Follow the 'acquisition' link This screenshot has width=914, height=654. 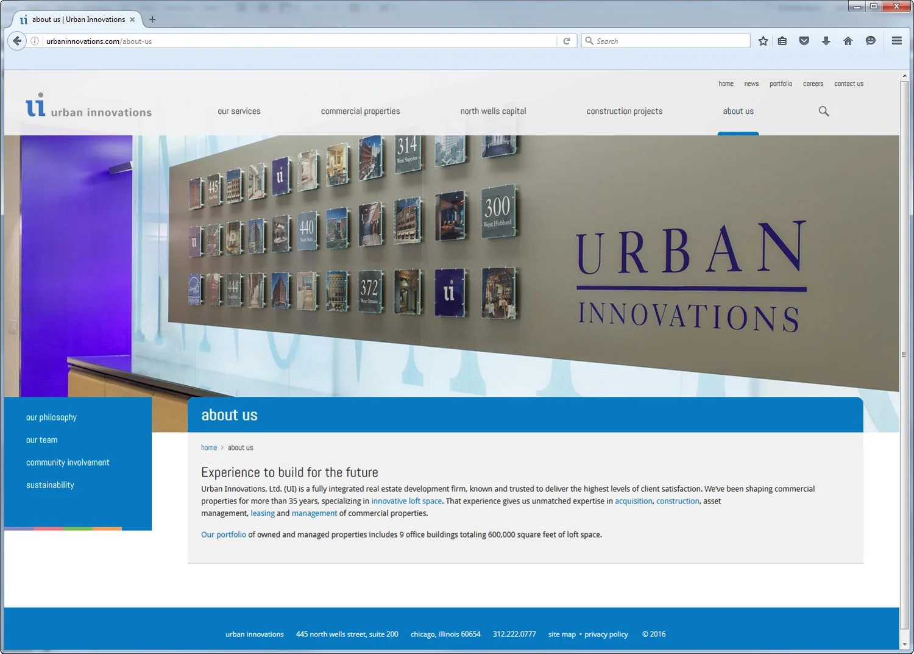[633, 501]
